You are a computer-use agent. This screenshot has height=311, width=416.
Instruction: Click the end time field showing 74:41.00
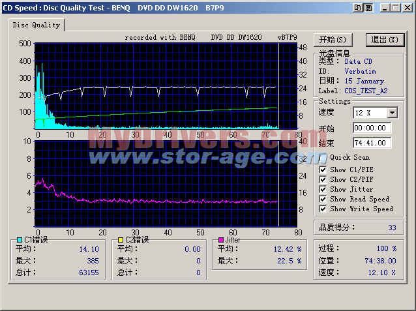tap(372, 143)
